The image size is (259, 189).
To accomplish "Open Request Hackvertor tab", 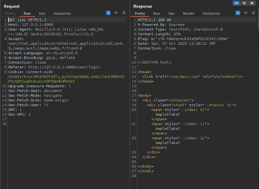I will (62, 14).
